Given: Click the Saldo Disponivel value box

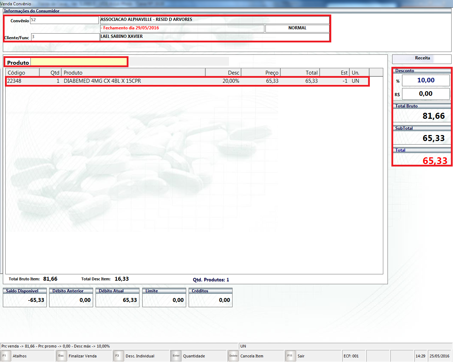Looking at the screenshot, I should click(25, 300).
